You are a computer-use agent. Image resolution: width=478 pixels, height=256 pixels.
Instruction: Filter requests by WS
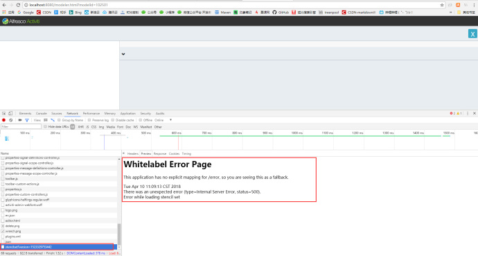pos(136,127)
